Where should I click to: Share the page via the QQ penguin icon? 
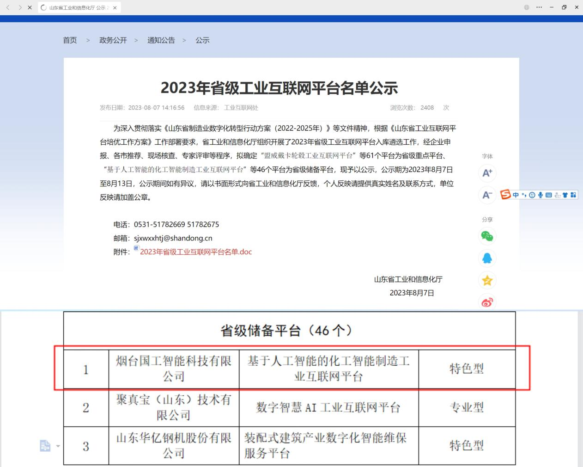click(x=487, y=258)
